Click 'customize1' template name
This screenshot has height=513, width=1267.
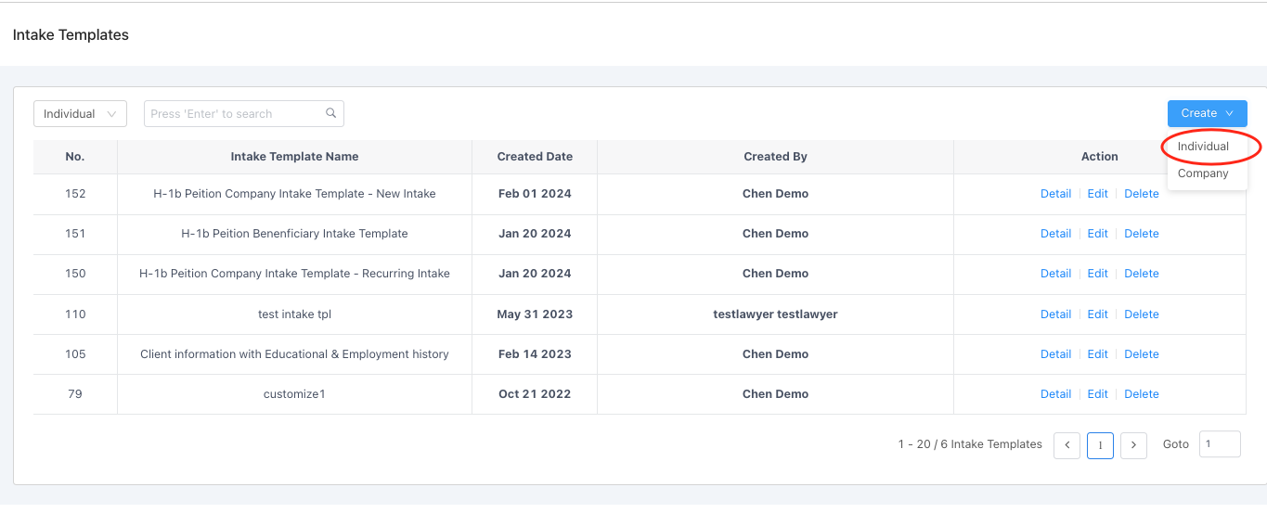294,394
